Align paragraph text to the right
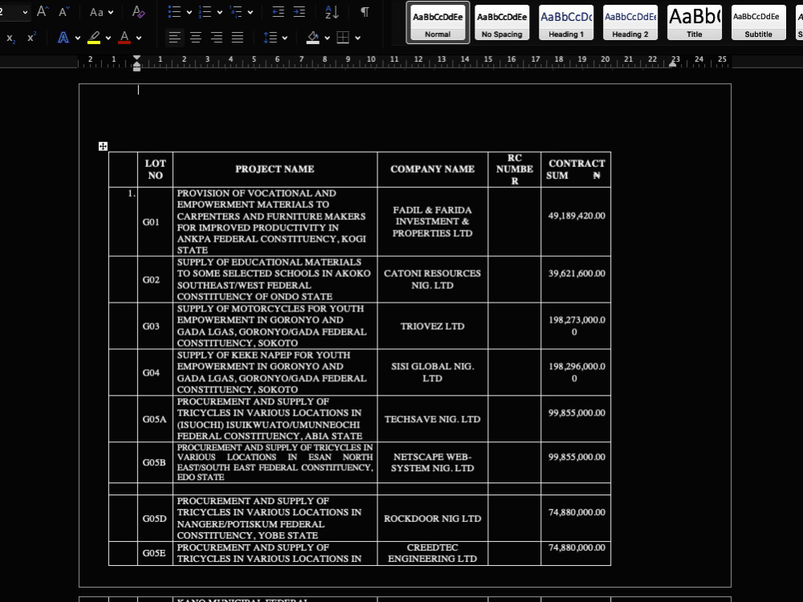 coord(217,38)
